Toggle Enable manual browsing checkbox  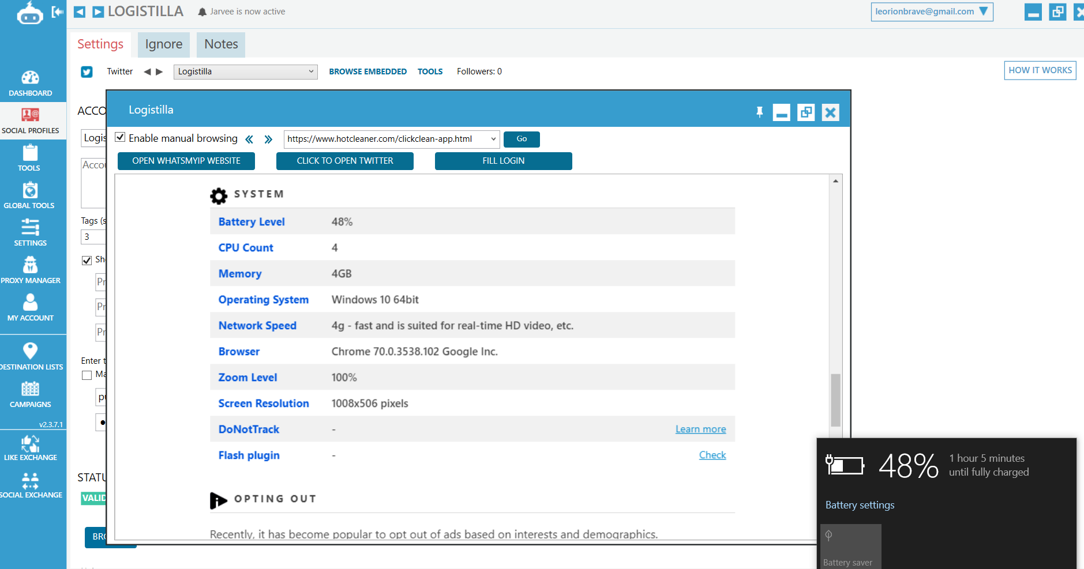(120, 137)
